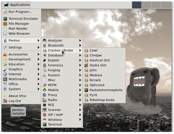Image resolution: width=174 pixels, height=134 pixels.
Task: Click the Terminal Emulator icon
Action: [5, 19]
